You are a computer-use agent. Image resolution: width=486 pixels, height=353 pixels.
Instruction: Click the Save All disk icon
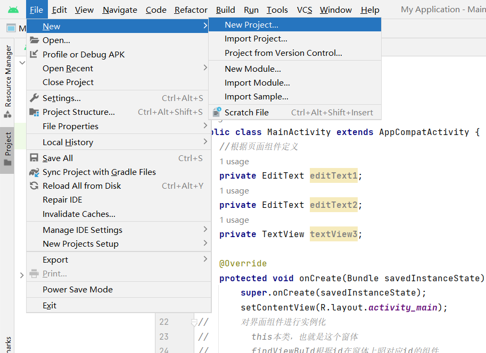[x=35, y=158]
